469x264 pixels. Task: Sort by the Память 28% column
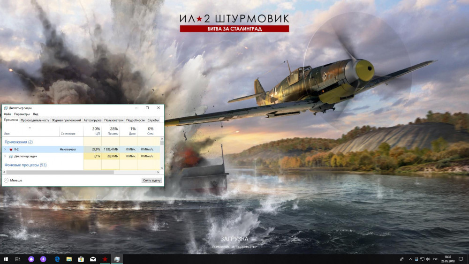point(110,131)
